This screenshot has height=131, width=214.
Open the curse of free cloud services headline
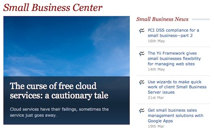click(59, 91)
